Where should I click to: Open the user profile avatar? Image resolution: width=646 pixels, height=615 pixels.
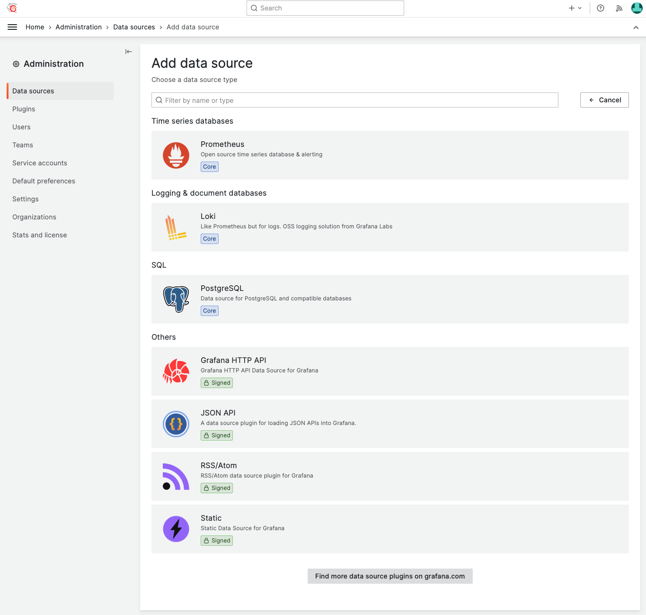[637, 8]
